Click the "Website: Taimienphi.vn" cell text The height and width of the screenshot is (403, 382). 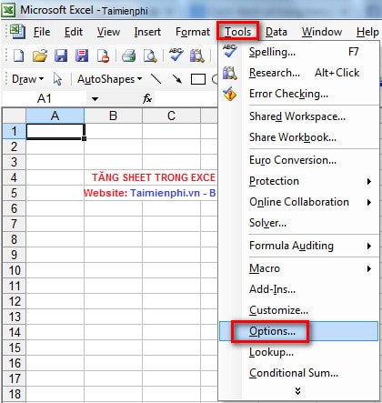coord(142,193)
